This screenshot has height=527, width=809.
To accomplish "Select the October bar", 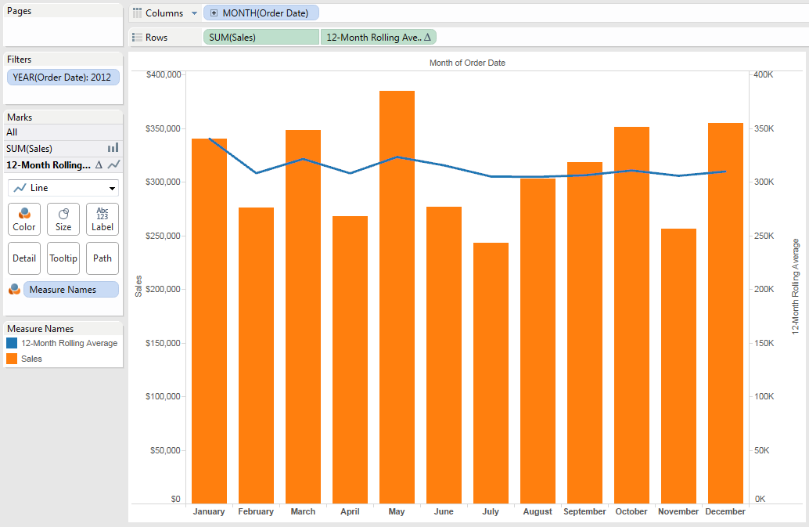I will coord(631,316).
